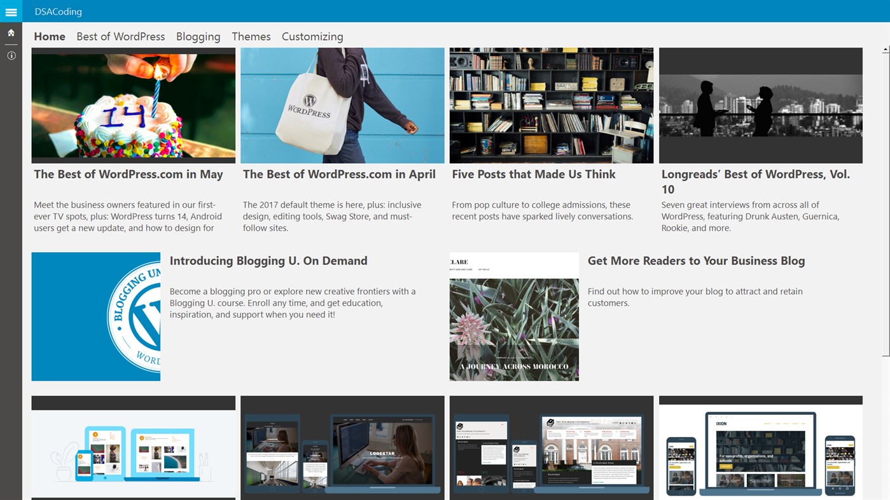This screenshot has height=500, width=890.
Task: Switch to Best of WordPress tab
Action: point(121,37)
